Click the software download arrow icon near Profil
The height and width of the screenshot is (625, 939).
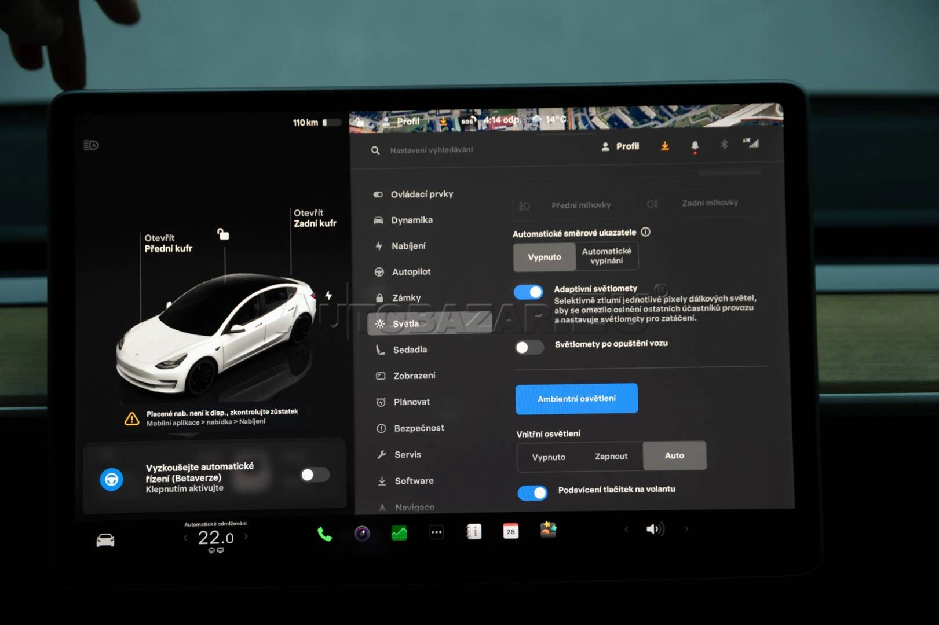665,146
